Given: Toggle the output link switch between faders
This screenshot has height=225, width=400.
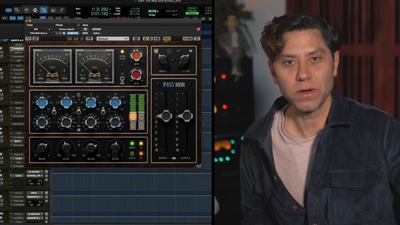Looking at the screenshot, I should [174, 158].
